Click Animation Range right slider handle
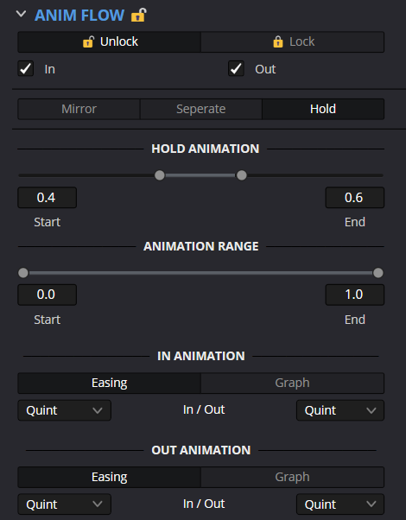The width and height of the screenshot is (406, 520). click(x=377, y=273)
